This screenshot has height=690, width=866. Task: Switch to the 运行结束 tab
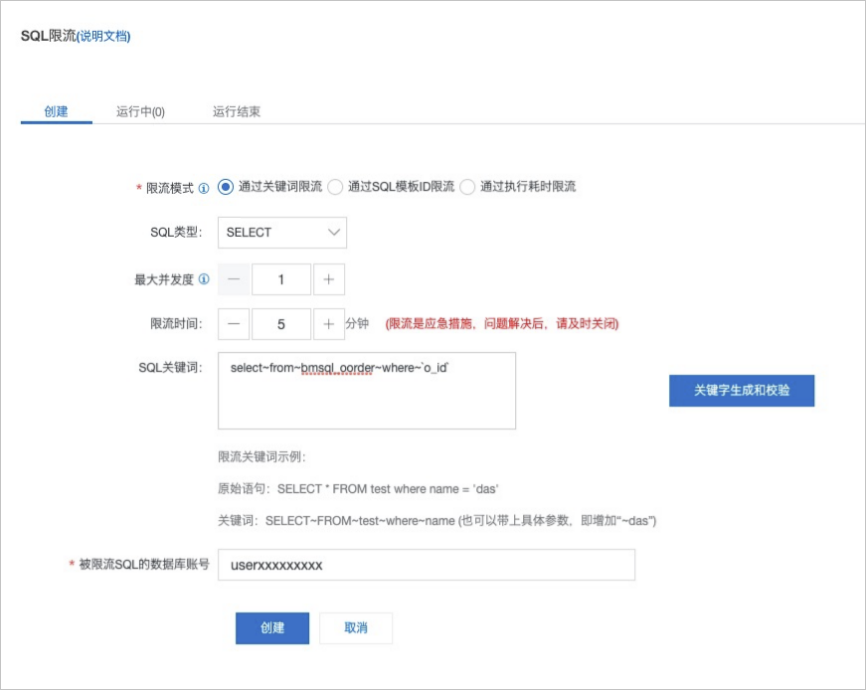(x=237, y=111)
